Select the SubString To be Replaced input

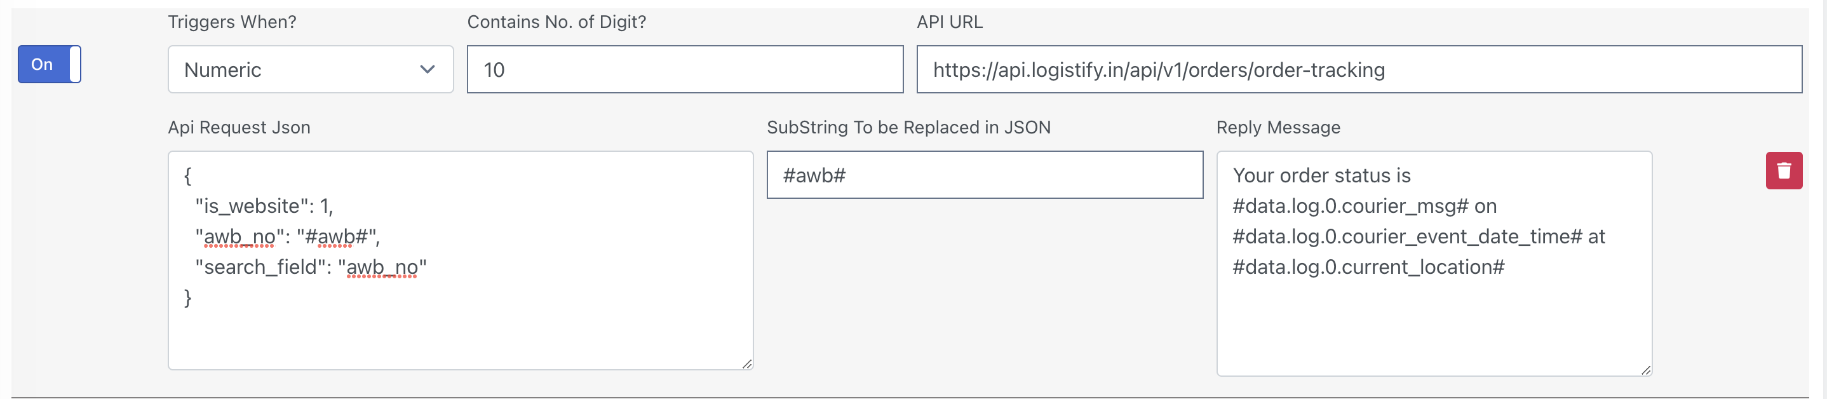[x=985, y=175]
